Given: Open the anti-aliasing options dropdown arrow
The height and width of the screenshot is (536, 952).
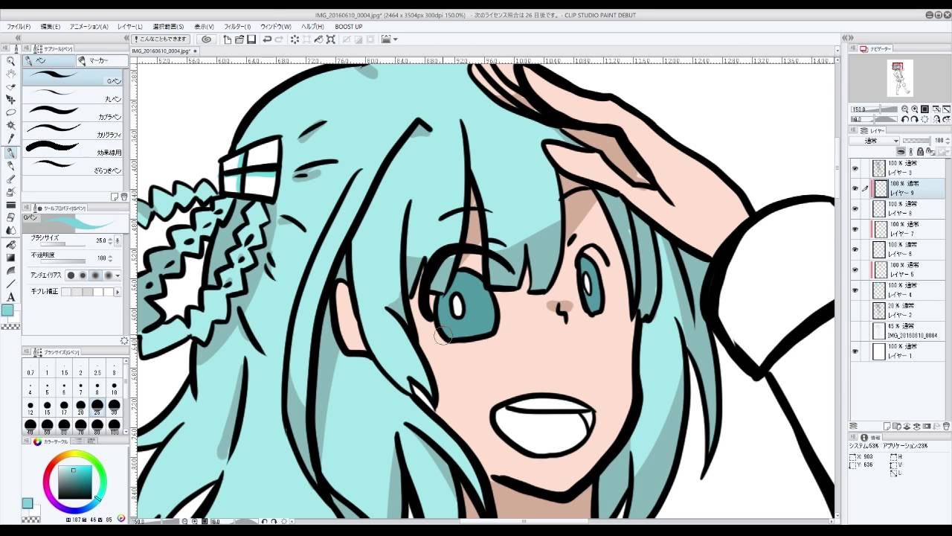Looking at the screenshot, I should [x=118, y=275].
